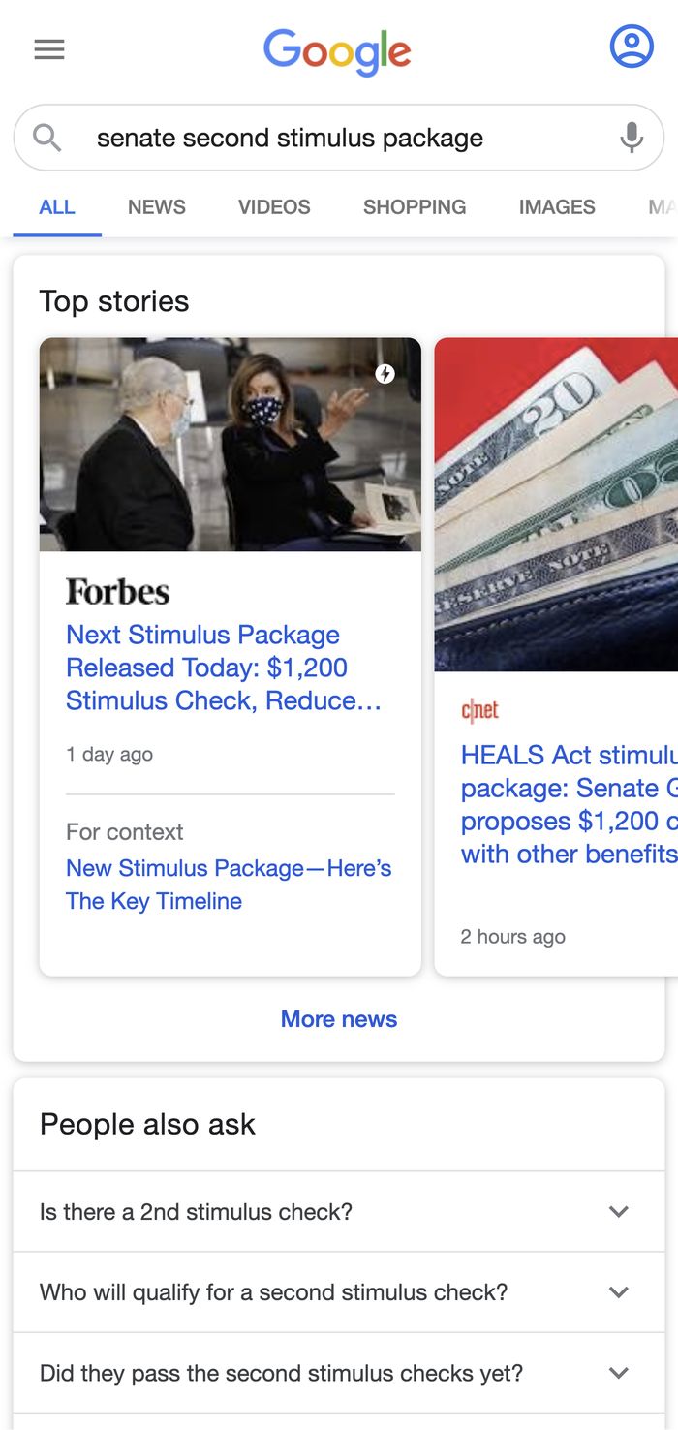Open the account profile icon
The image size is (678, 1430).
point(632,46)
